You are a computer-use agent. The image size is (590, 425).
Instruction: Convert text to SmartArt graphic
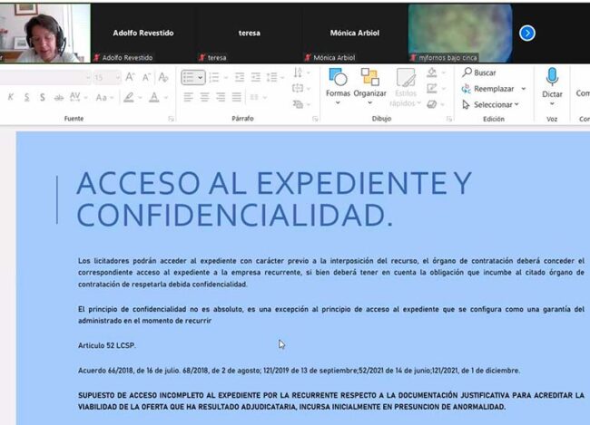click(301, 104)
